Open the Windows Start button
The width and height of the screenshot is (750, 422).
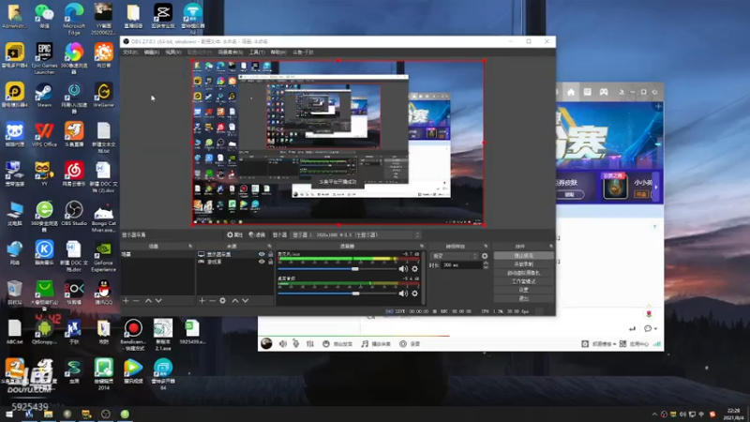tap(9, 414)
